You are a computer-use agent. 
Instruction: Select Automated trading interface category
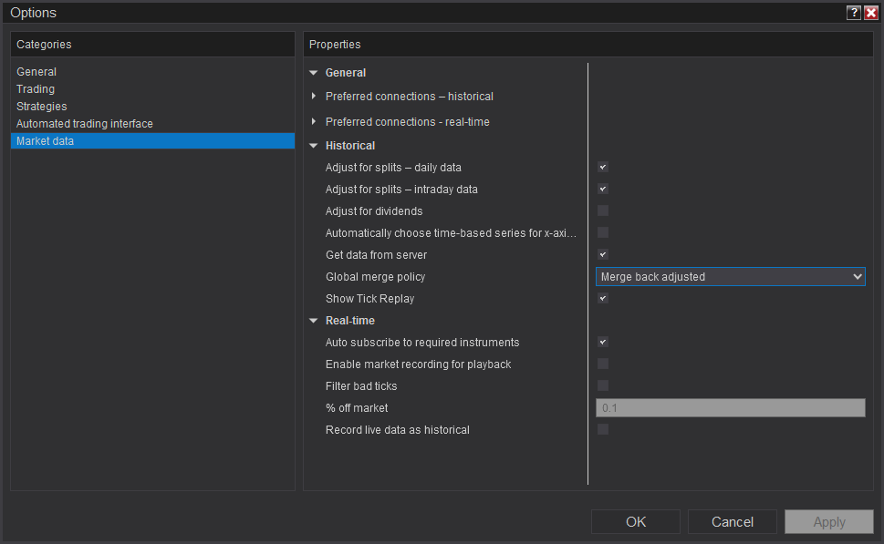(85, 124)
